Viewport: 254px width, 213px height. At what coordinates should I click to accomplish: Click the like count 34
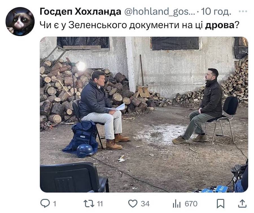pyautogui.click(x=145, y=204)
